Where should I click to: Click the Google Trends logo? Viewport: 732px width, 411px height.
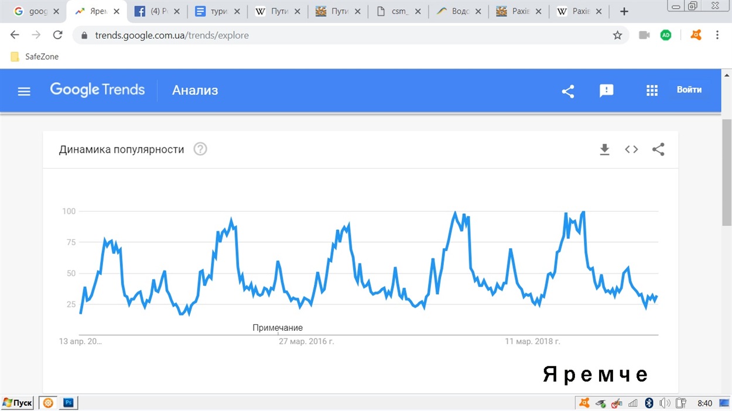tap(97, 90)
